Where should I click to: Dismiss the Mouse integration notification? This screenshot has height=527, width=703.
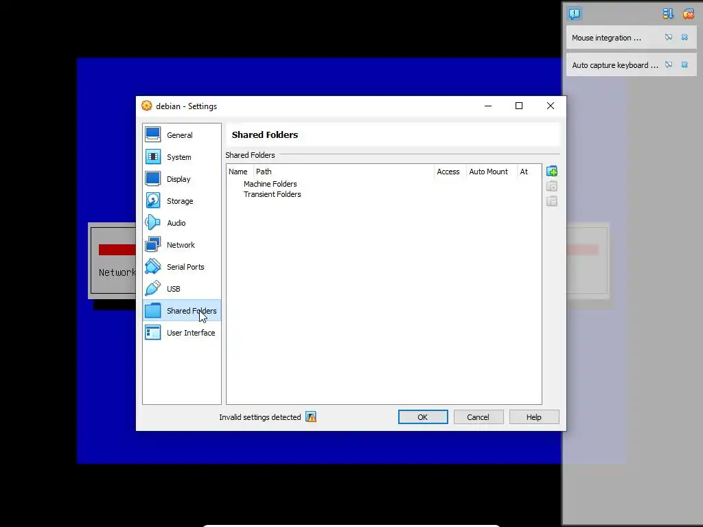click(684, 37)
